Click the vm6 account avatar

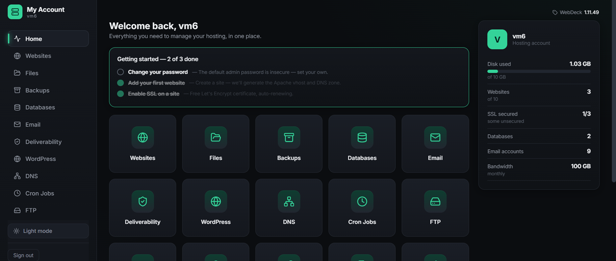coord(497,39)
